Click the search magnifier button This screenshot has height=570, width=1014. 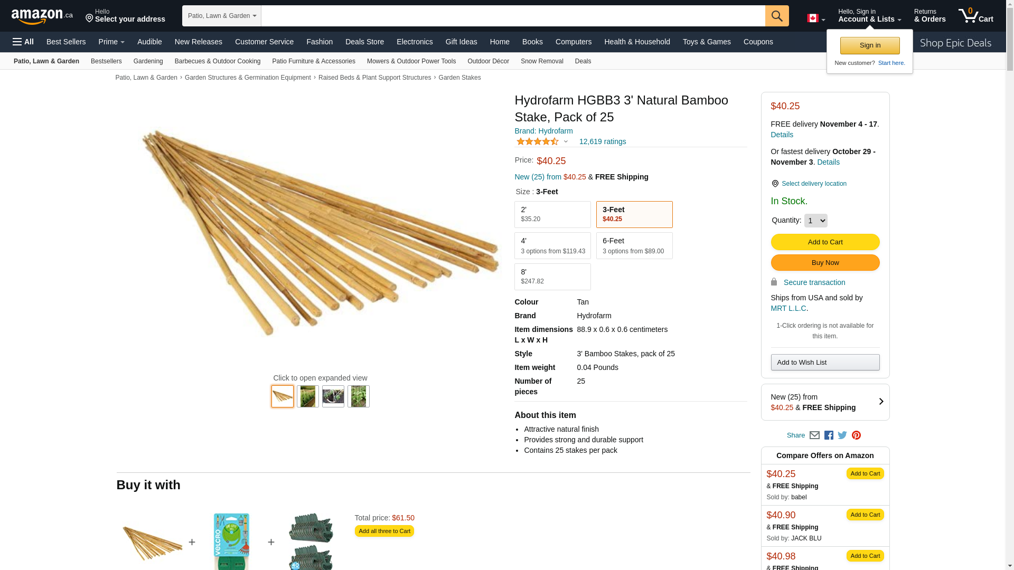pyautogui.click(x=776, y=16)
